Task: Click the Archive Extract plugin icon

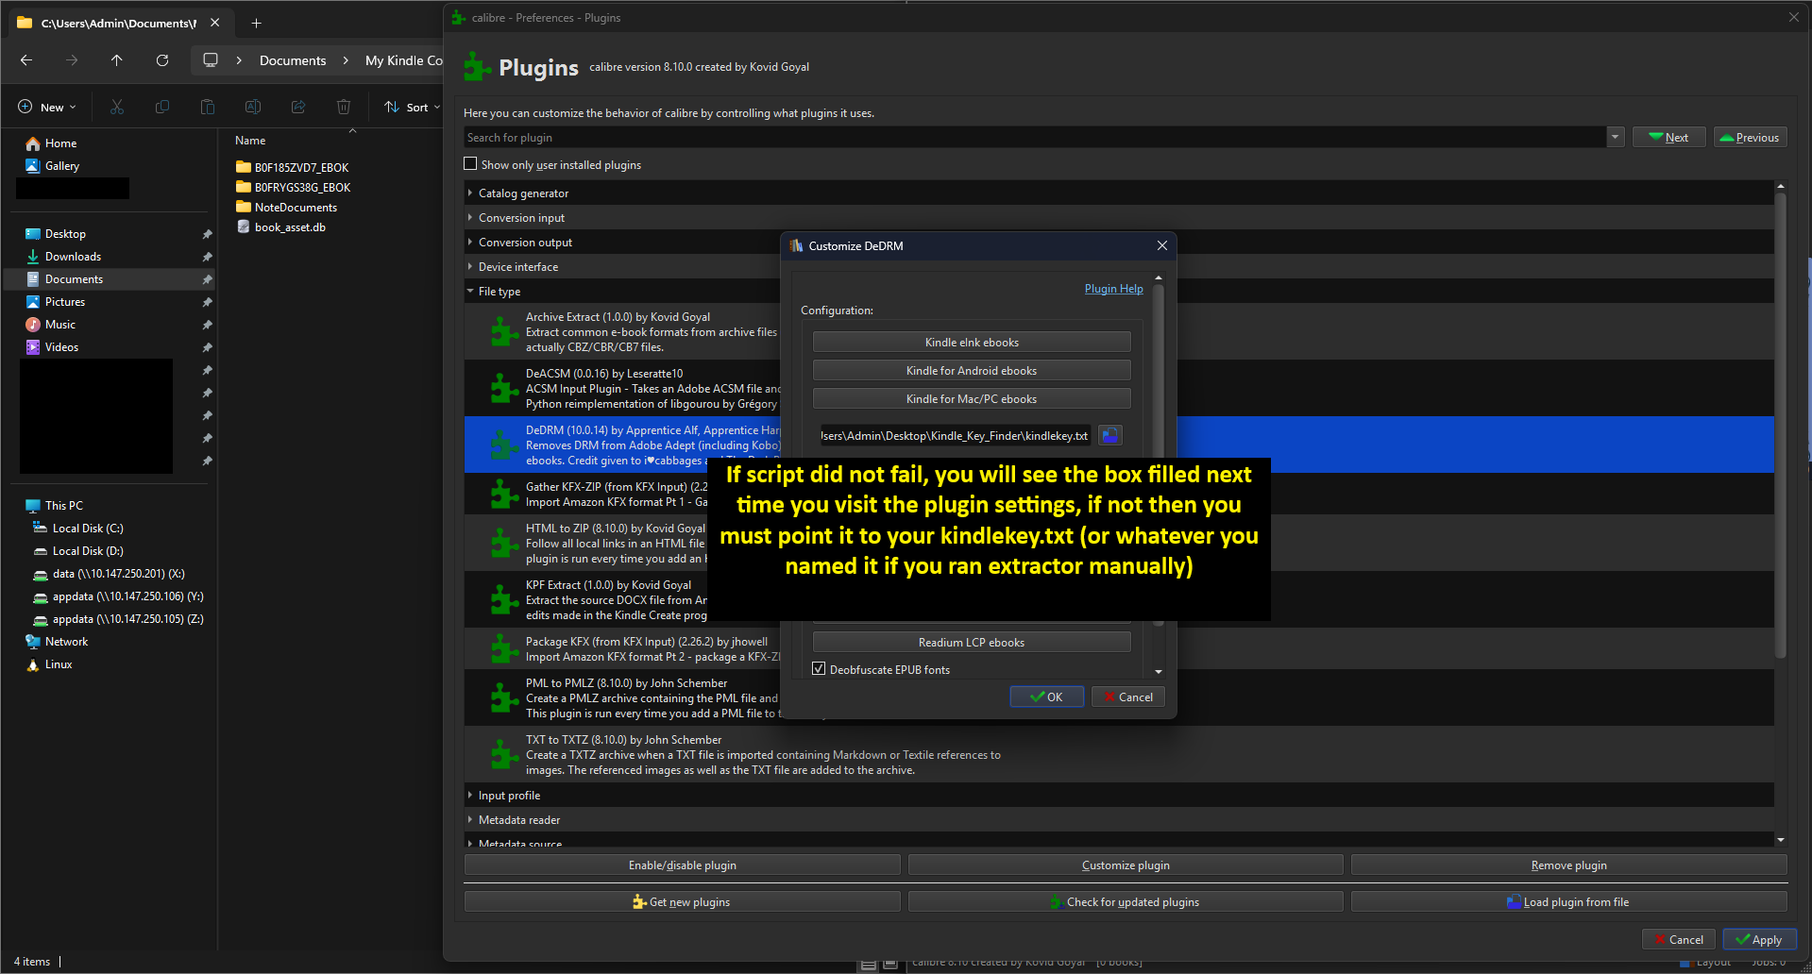Action: click(503, 332)
